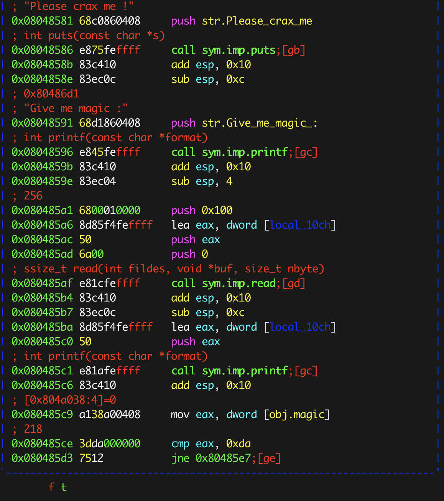Click the 'push 0' instruction
This screenshot has height=501, width=444.
[189, 254]
